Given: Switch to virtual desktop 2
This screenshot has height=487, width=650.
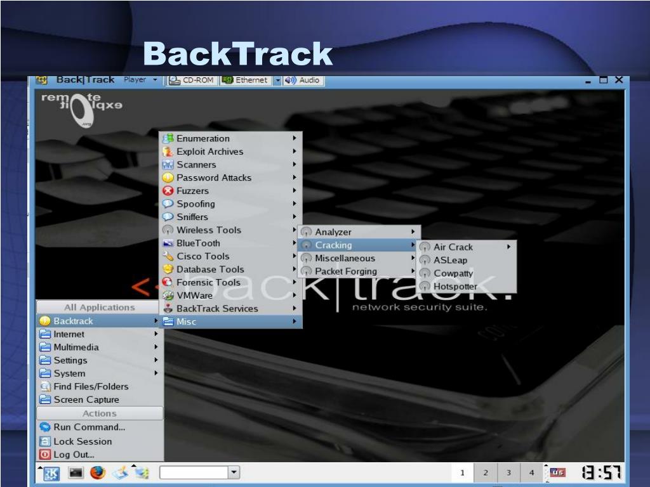Looking at the screenshot, I should click(x=486, y=472).
